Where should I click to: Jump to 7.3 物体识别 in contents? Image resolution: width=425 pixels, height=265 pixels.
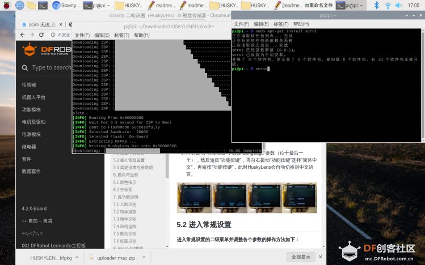click(x=125, y=219)
